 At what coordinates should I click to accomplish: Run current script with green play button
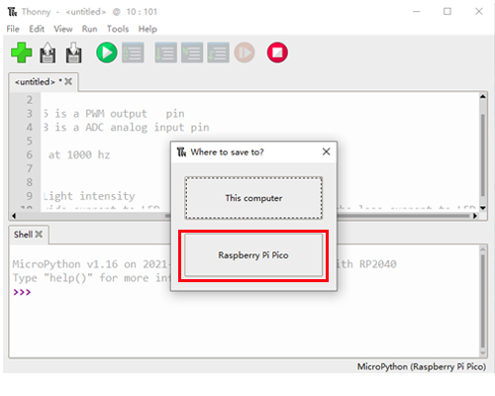(x=107, y=52)
